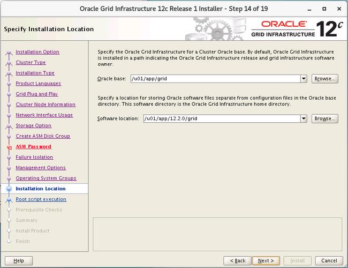The width and height of the screenshot is (348, 268).
Task: Browse for the Software location directory
Action: (324, 118)
